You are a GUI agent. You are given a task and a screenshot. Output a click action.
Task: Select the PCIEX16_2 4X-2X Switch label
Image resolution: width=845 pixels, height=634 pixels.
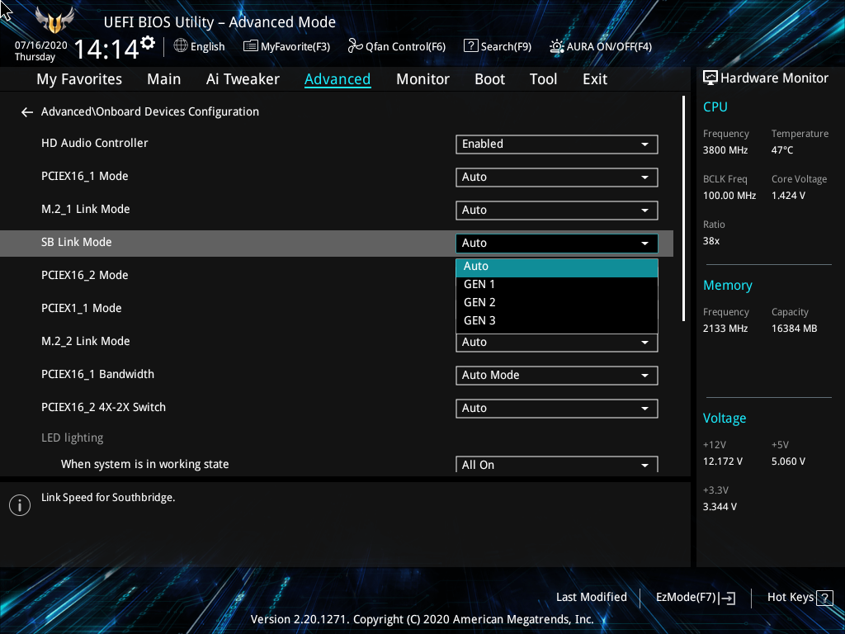pyautogui.click(x=103, y=408)
